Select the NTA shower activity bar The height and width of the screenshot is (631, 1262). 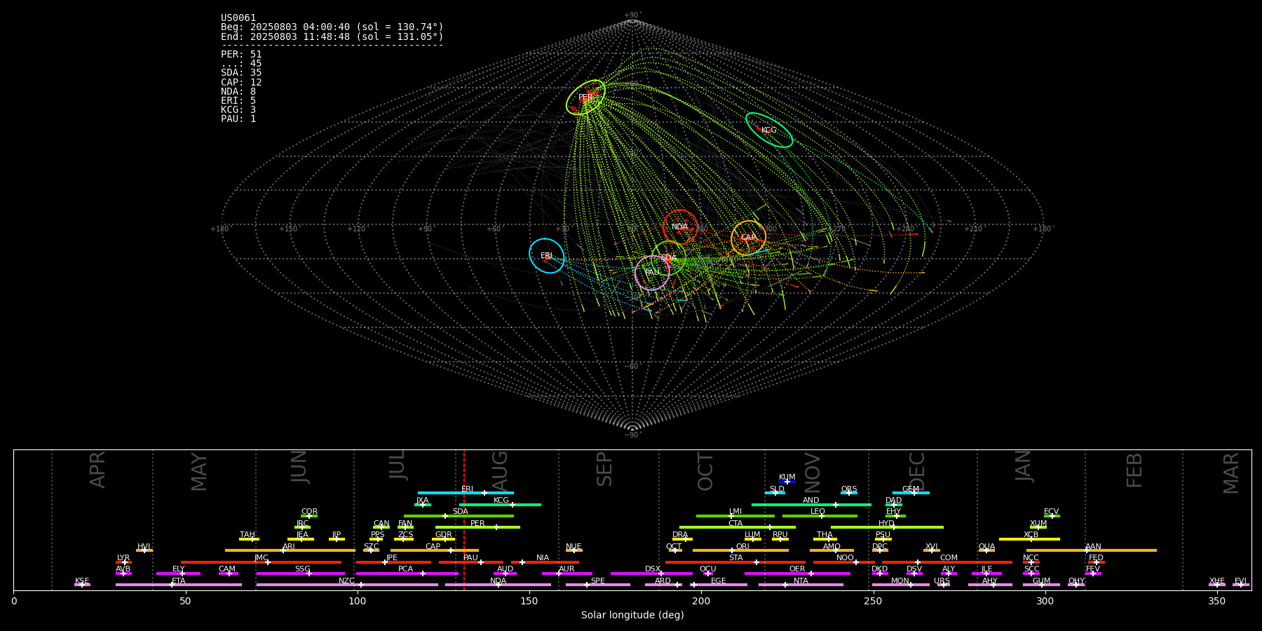(801, 585)
